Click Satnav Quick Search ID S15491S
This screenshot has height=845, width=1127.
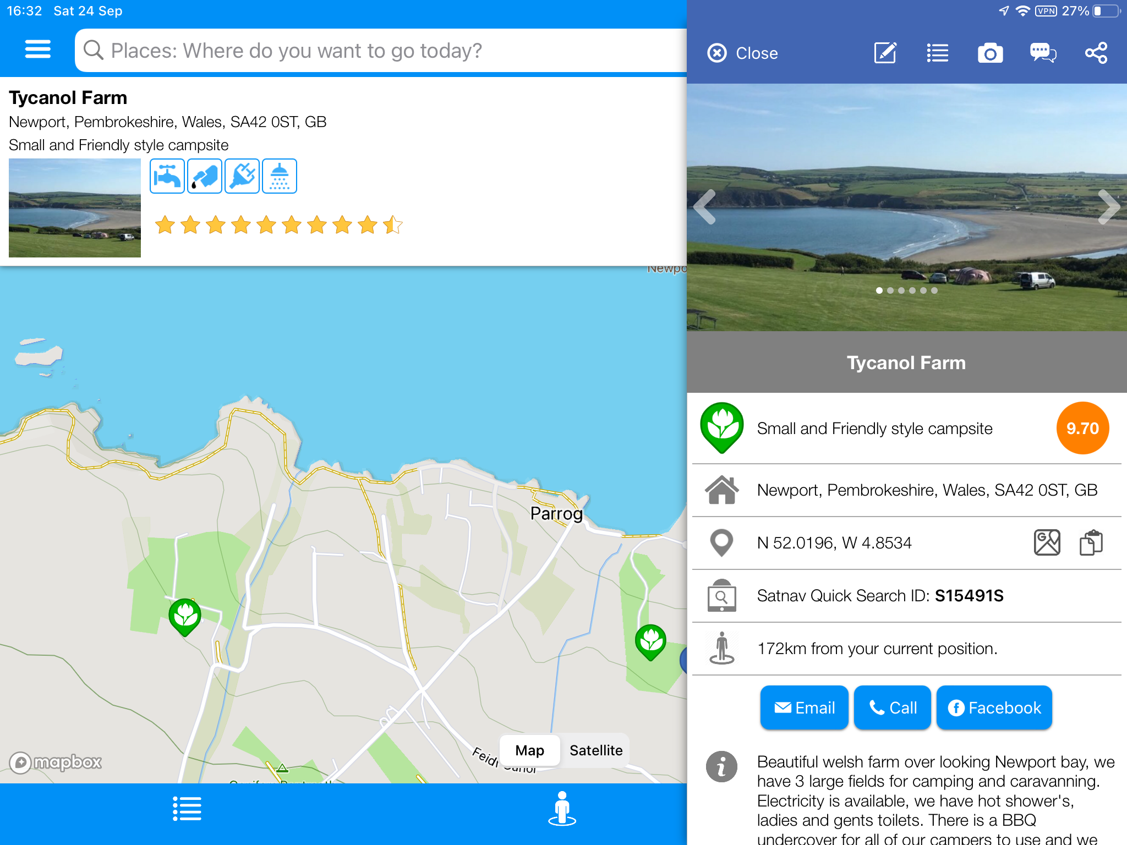coord(880,596)
